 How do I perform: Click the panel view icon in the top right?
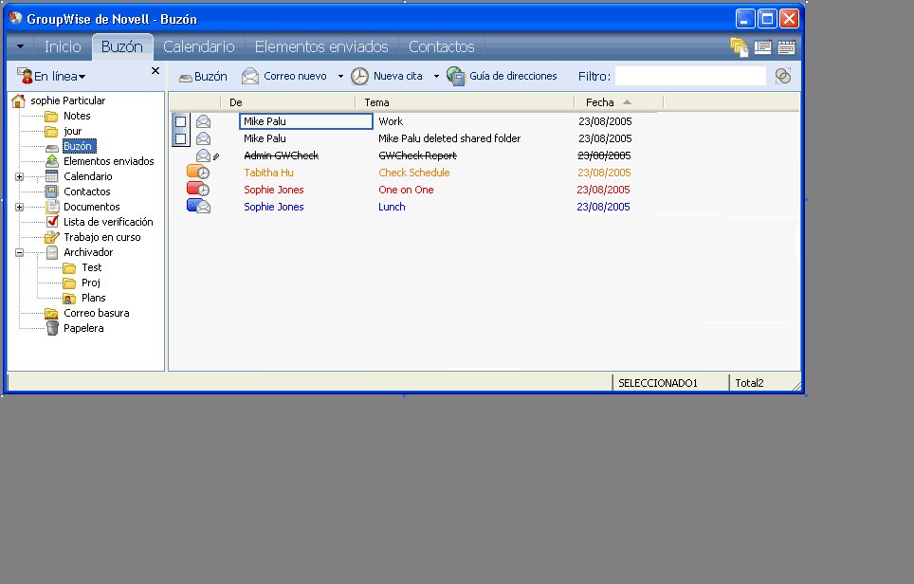[x=762, y=47]
